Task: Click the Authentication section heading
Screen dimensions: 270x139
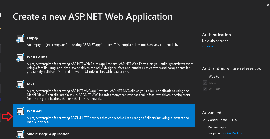Action: click(x=216, y=35)
